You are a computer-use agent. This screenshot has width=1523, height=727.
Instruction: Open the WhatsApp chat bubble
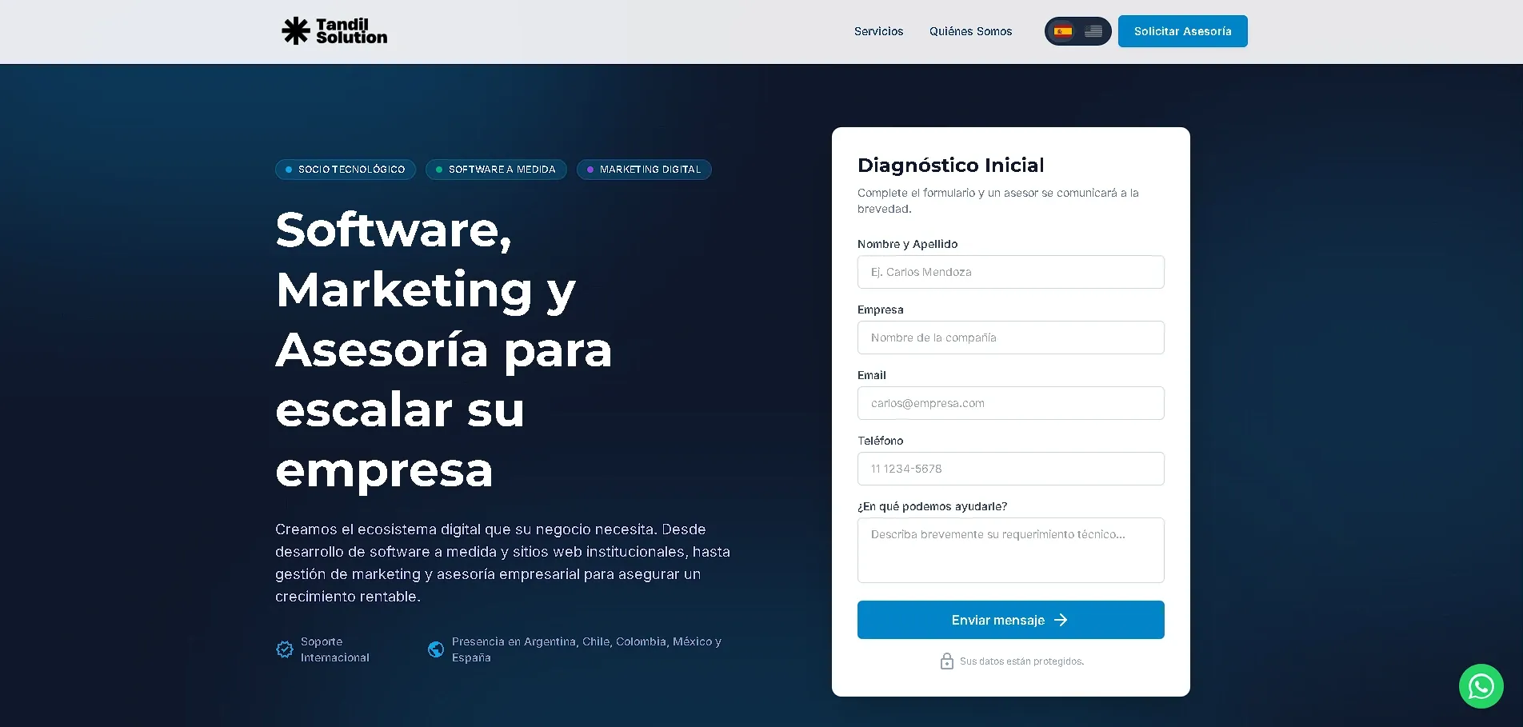1481,686
